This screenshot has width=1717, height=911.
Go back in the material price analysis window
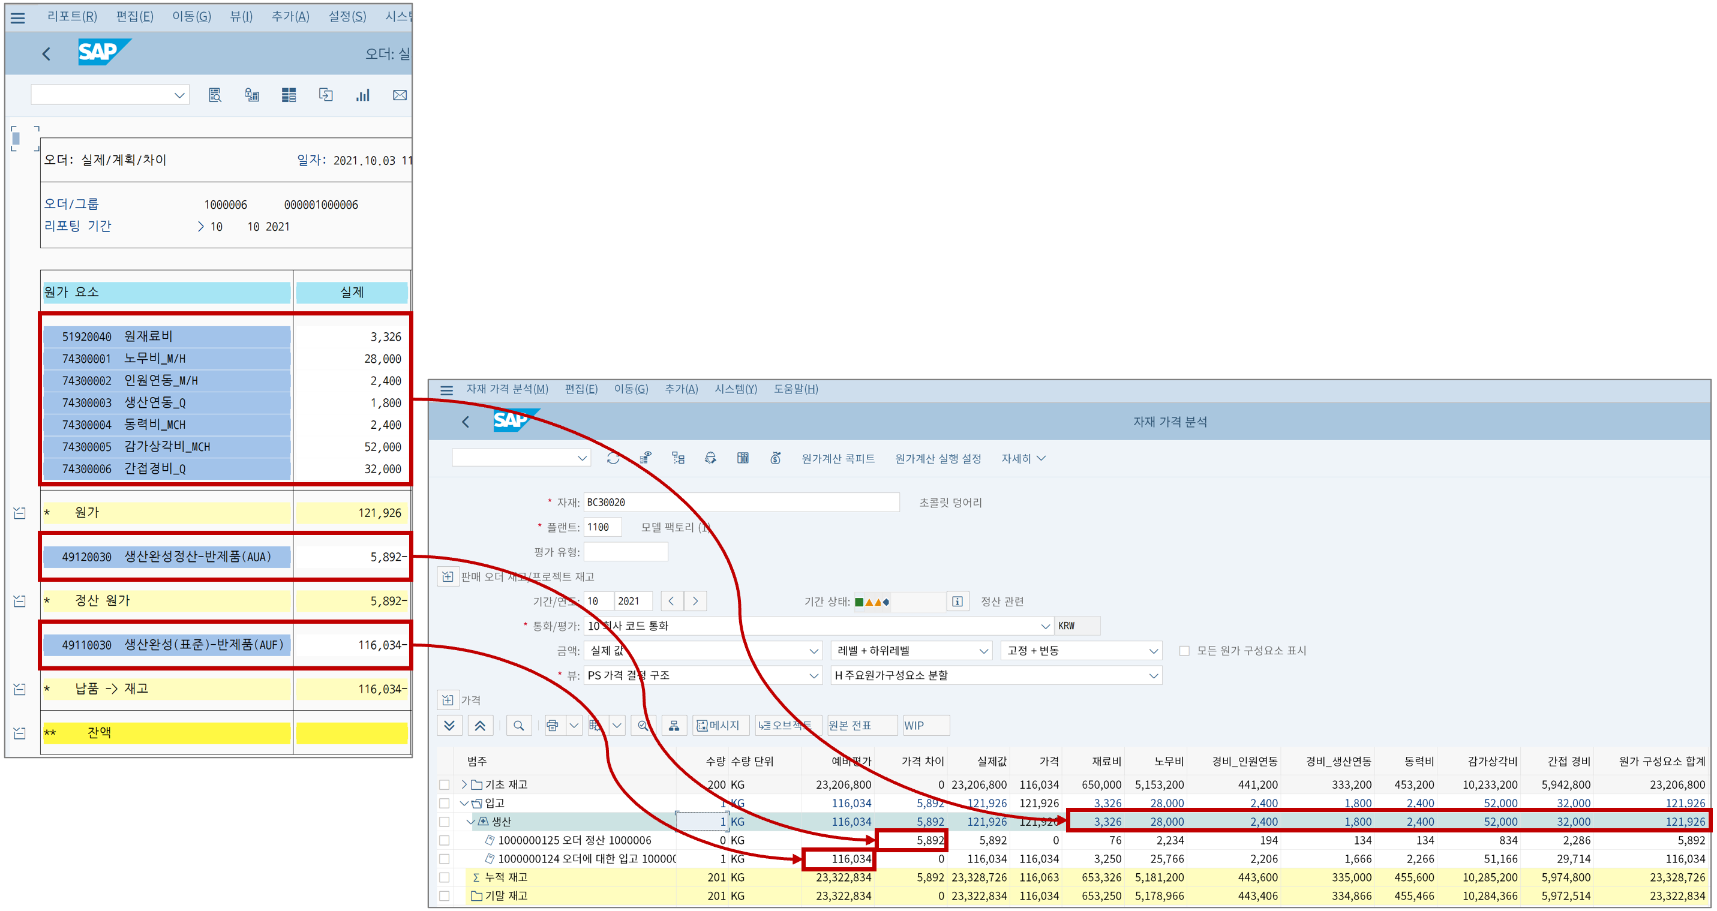pos(466,421)
